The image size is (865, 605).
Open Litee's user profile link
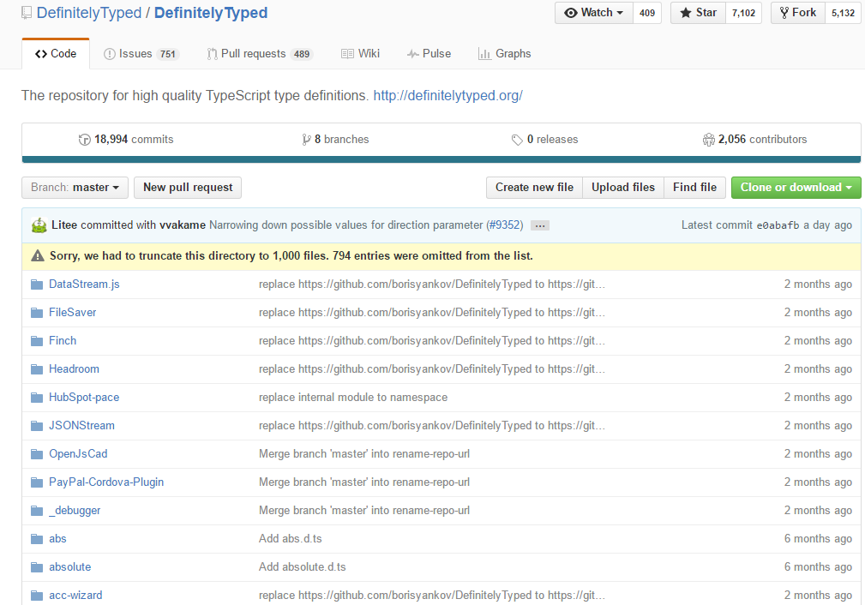(64, 225)
